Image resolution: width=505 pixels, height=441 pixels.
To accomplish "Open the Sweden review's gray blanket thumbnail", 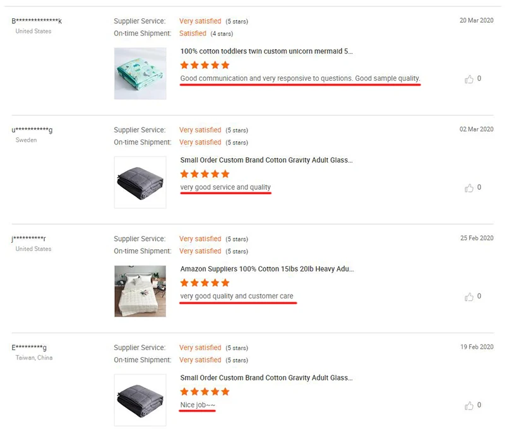I will click(140, 182).
